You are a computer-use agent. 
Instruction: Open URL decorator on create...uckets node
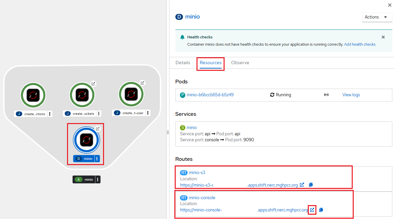[x=93, y=84]
